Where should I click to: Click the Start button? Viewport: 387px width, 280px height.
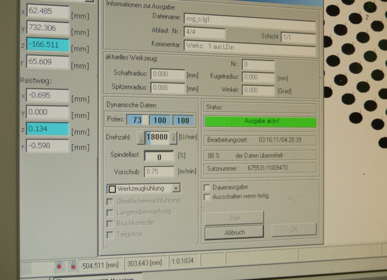[x=234, y=218]
